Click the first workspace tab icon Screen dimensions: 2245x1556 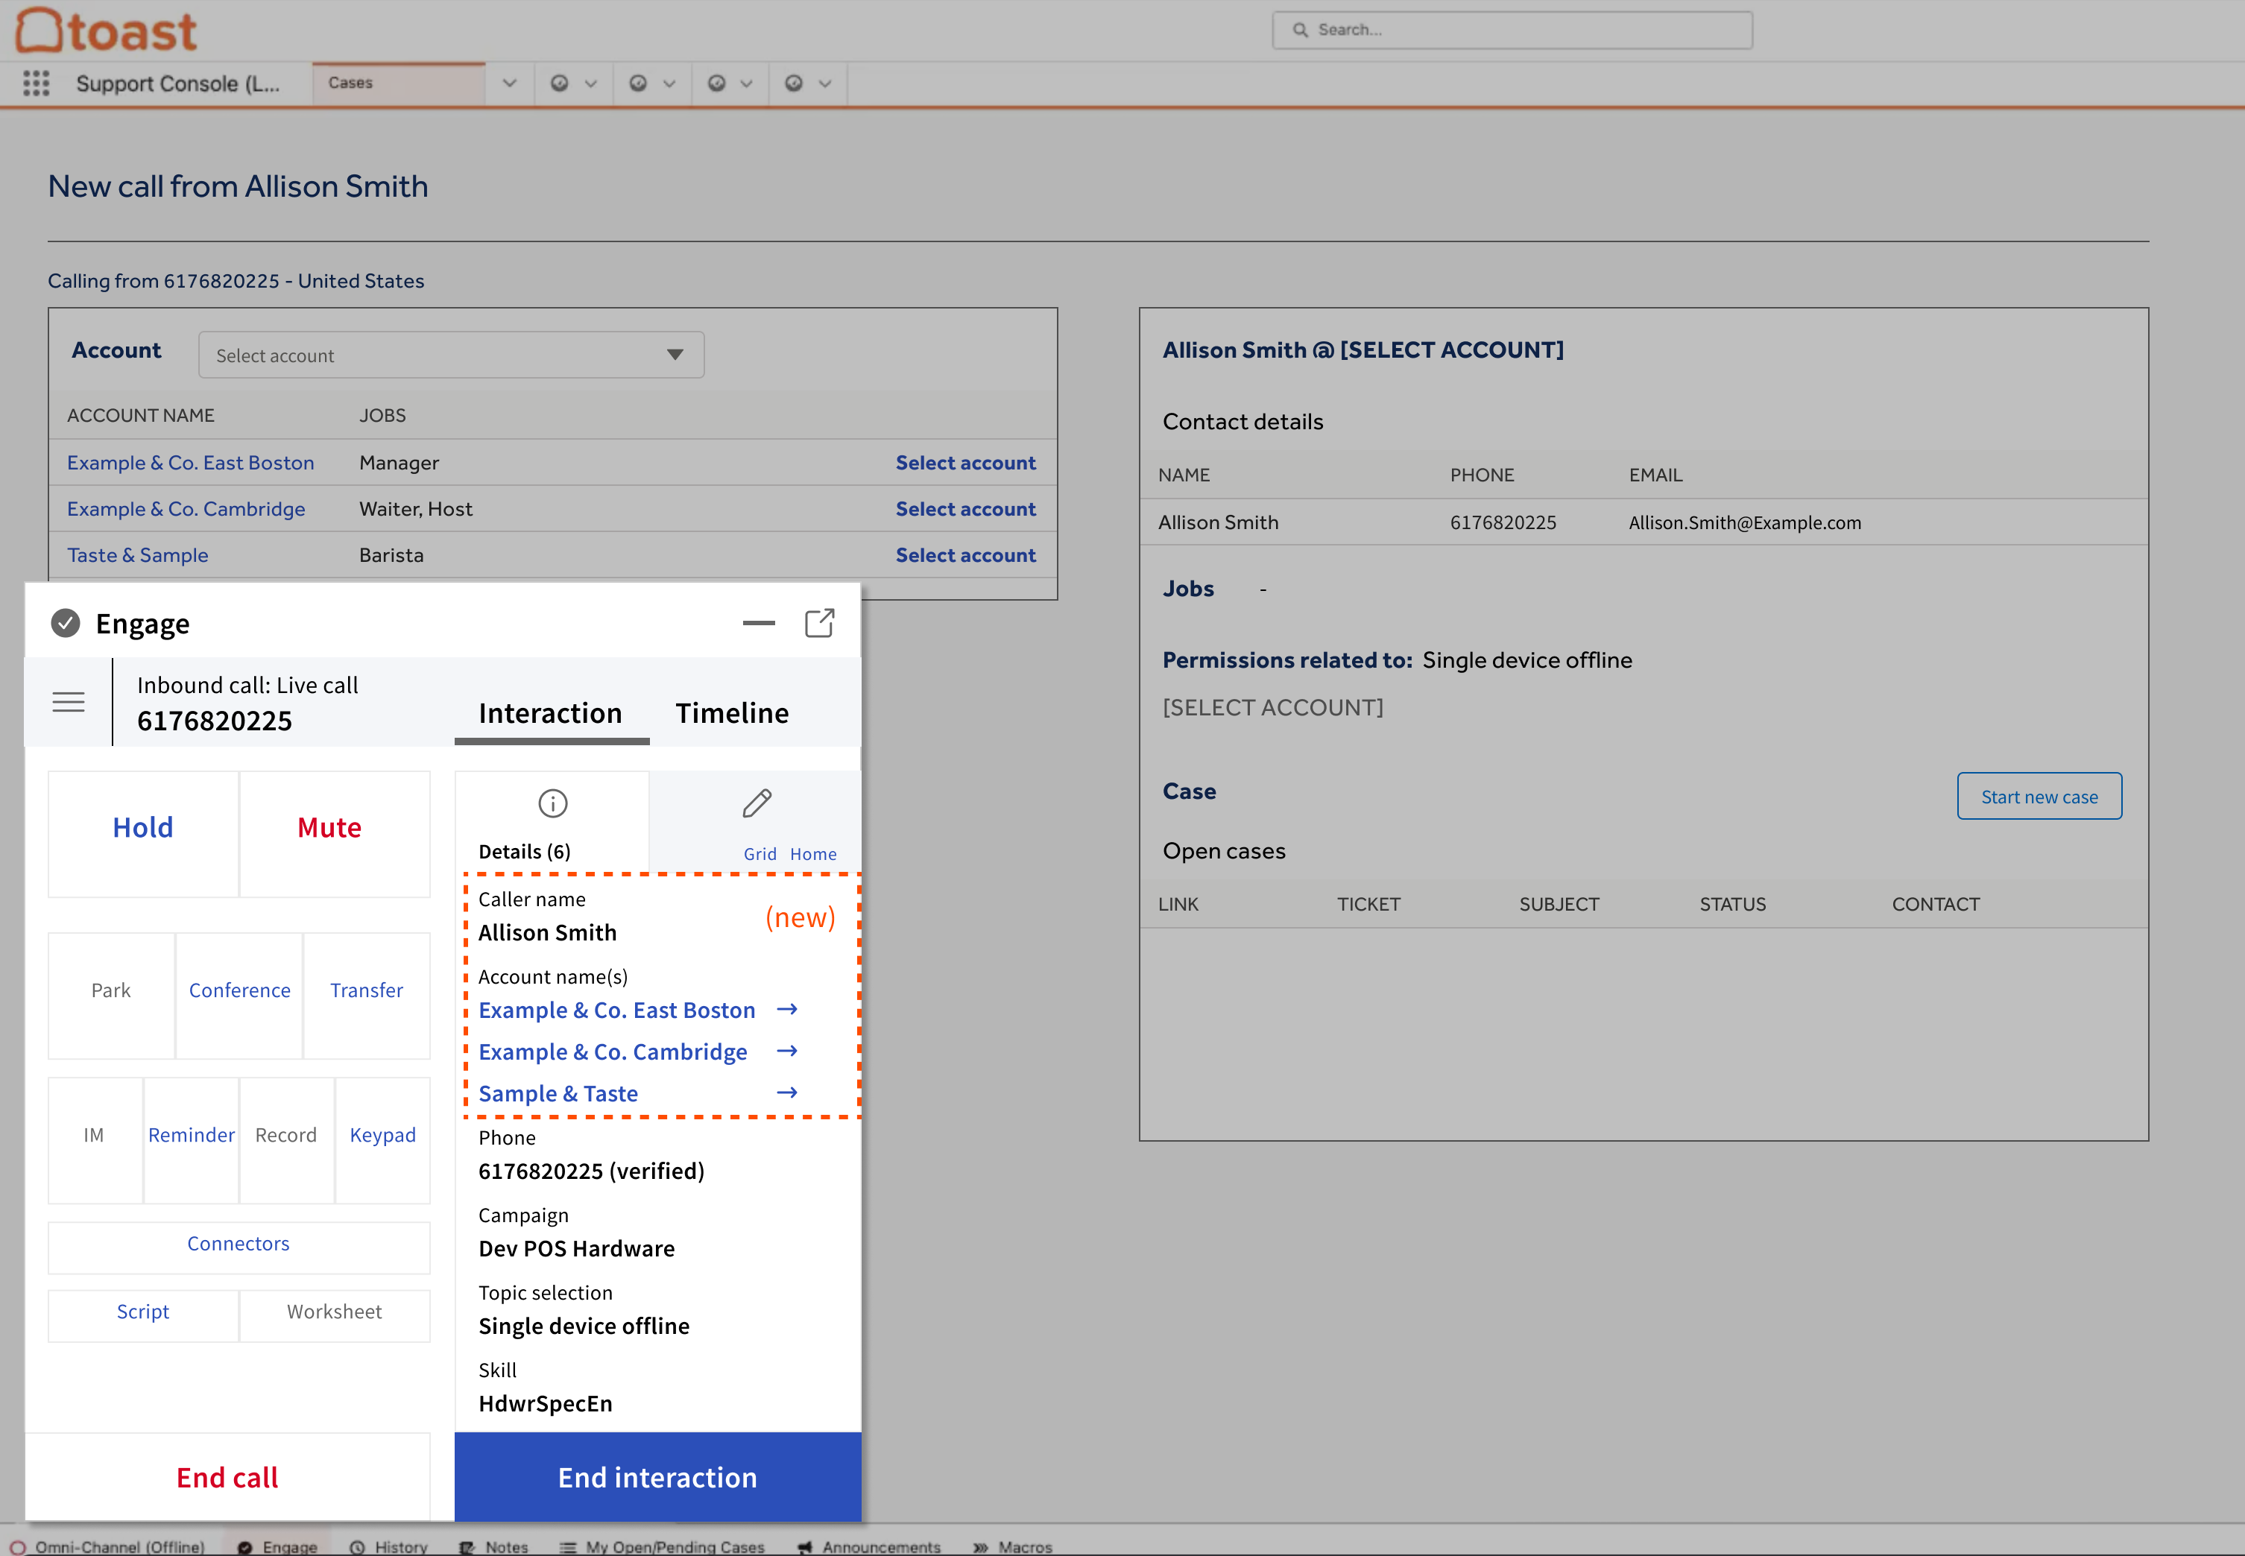[x=560, y=83]
